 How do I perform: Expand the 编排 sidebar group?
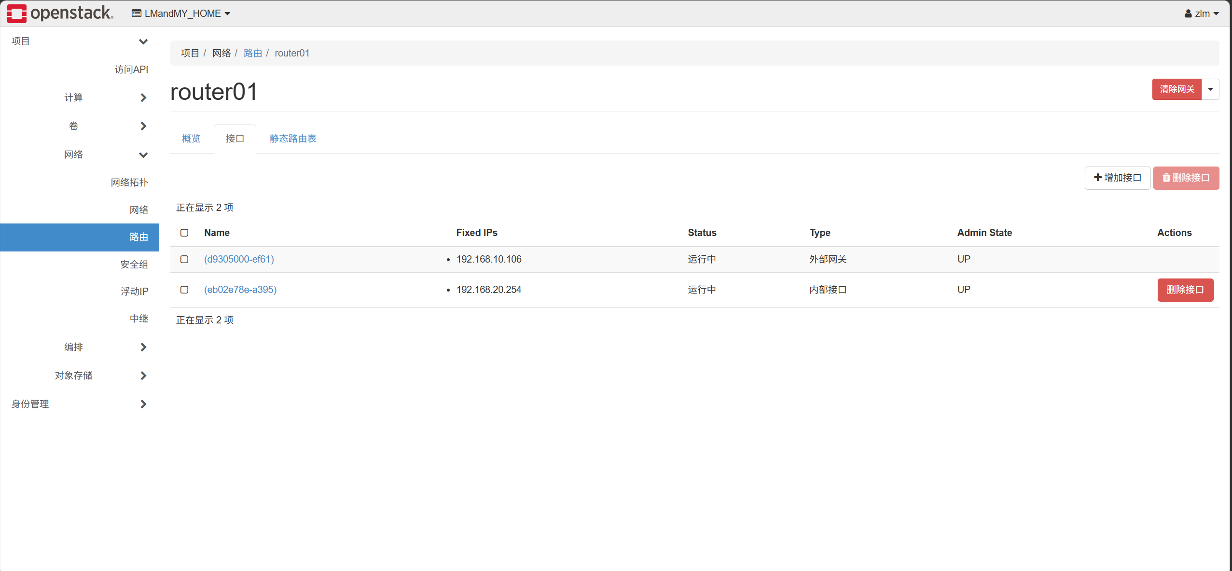click(80, 347)
